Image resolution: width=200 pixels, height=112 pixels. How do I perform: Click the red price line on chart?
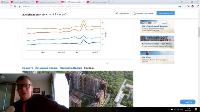coord(51,32)
